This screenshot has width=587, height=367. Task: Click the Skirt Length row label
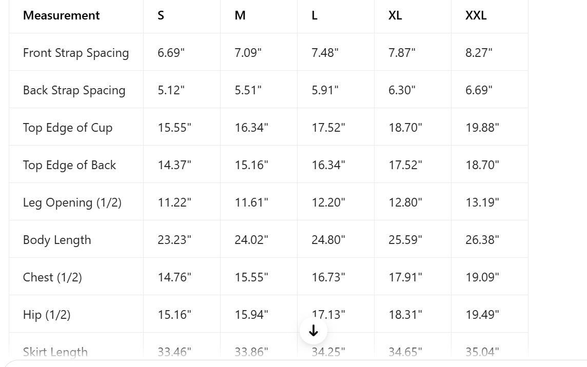click(x=55, y=352)
